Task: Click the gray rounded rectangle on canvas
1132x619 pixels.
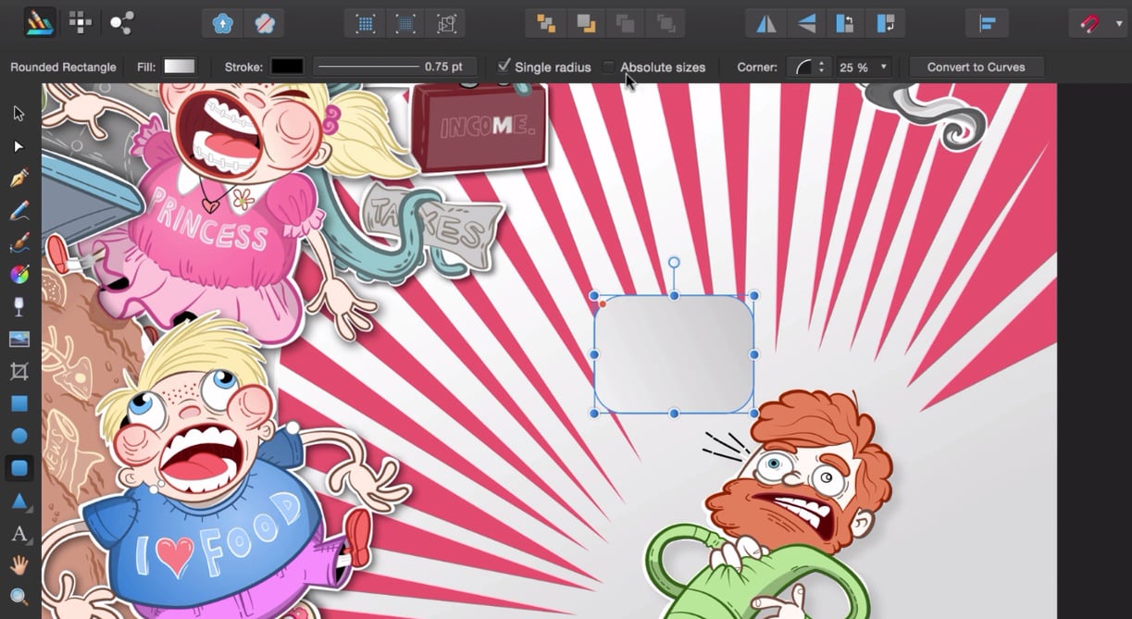Action: 674,354
